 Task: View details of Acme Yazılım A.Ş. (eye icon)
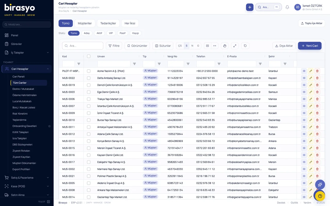(304, 71)
